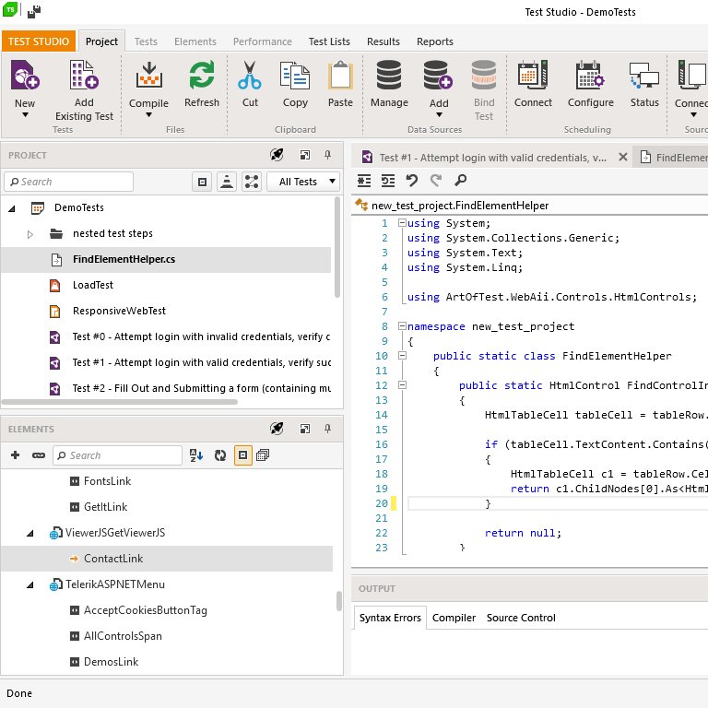Screen dimensions: 708x708
Task: Click Elements panel rocket icon
Action: [x=277, y=429]
